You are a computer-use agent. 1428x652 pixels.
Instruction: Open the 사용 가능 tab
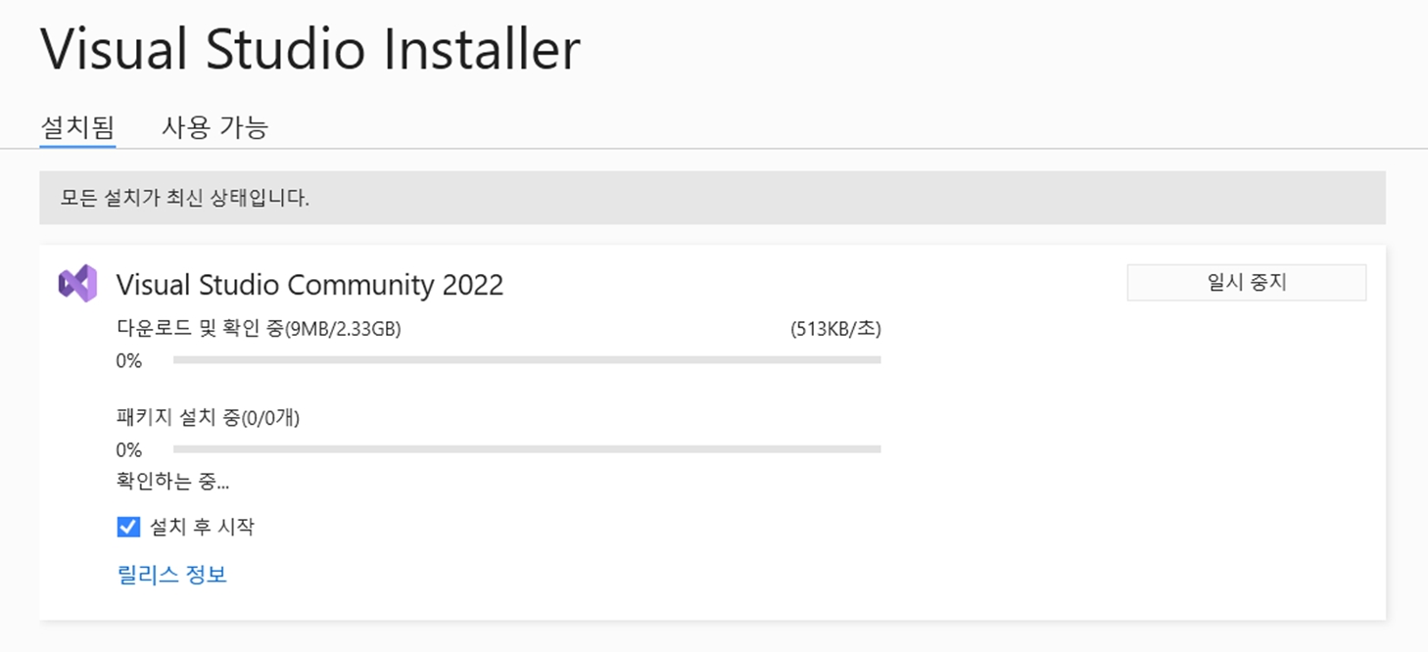214,127
